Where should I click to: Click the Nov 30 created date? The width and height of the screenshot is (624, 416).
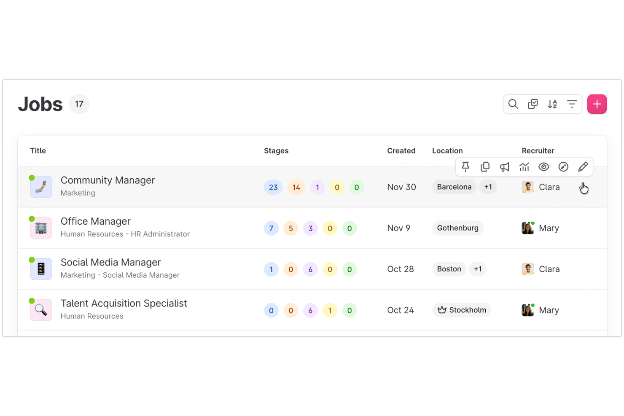(x=402, y=187)
